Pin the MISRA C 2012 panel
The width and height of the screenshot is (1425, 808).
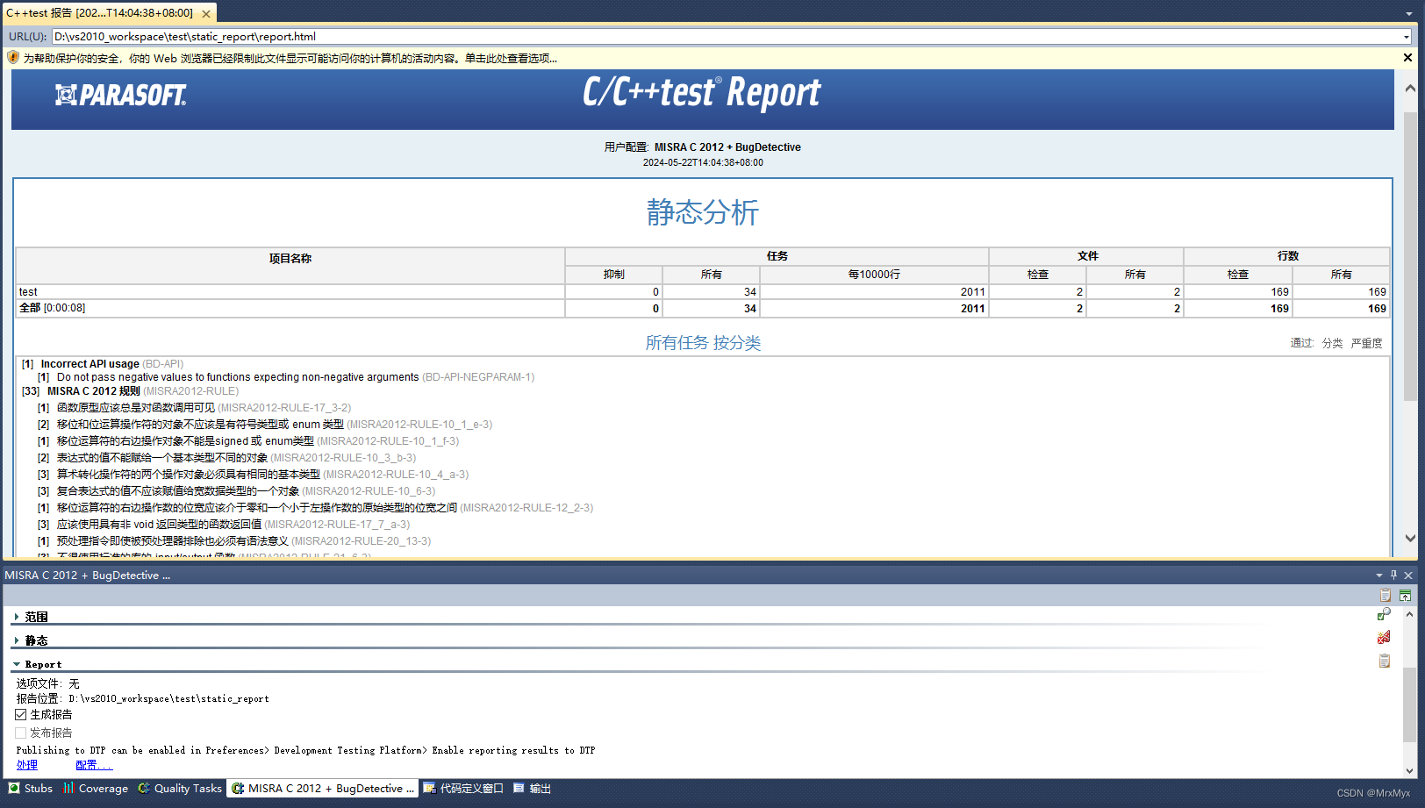pyautogui.click(x=1393, y=575)
